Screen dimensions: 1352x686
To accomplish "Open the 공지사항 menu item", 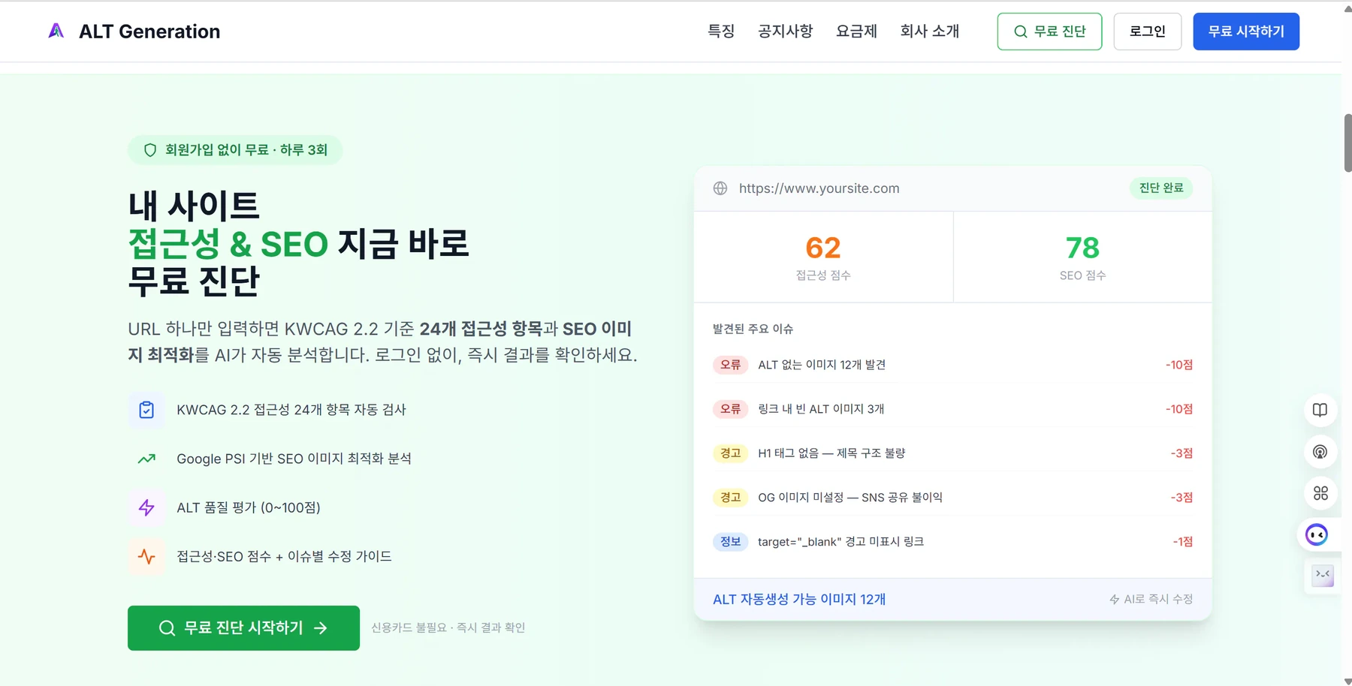I will pos(785,32).
